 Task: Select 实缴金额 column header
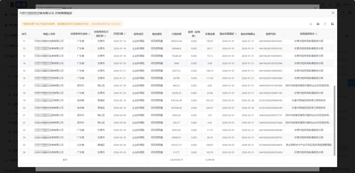coord(210,34)
